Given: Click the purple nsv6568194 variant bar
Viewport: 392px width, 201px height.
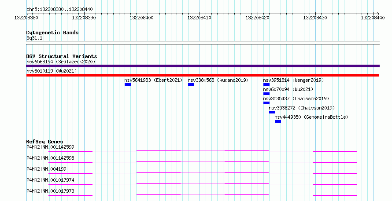Looking at the screenshot, I should (203, 66).
